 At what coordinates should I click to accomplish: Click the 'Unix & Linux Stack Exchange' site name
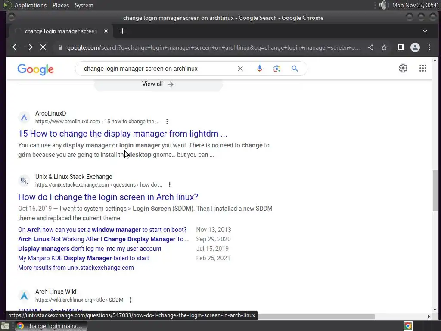pos(74,177)
